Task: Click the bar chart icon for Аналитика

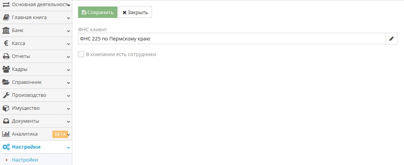Action: [x=6, y=134]
